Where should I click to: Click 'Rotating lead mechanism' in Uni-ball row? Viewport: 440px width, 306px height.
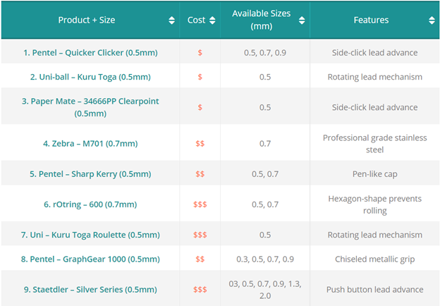point(374,77)
